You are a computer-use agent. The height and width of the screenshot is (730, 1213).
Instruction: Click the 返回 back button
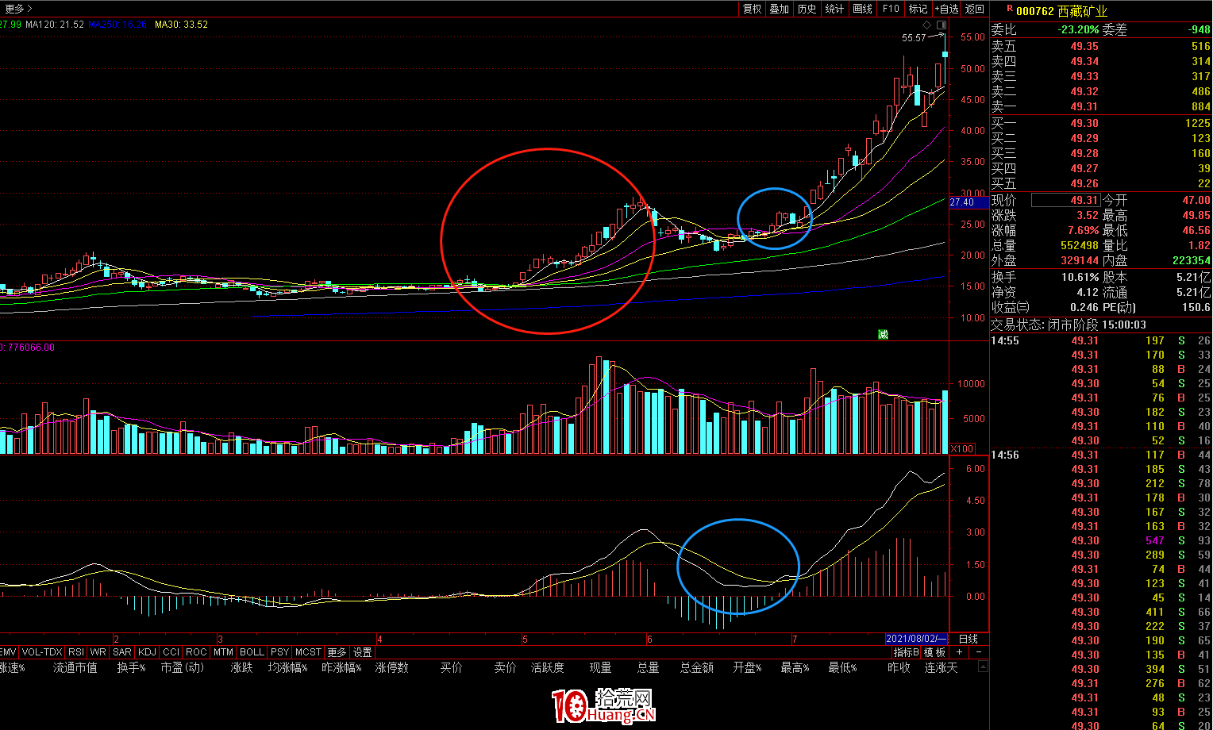(975, 9)
